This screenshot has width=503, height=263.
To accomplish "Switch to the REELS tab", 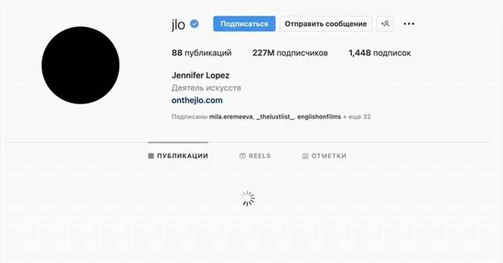I will (255, 156).
